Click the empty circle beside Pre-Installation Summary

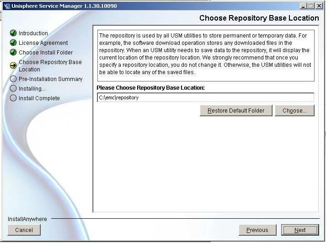click(x=13, y=79)
